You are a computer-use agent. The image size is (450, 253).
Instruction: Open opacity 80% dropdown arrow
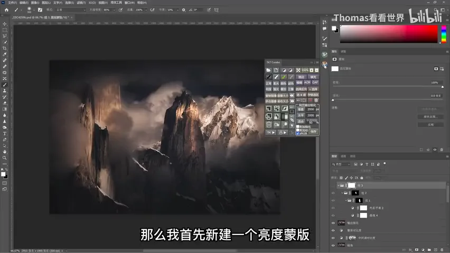tap(114, 9)
